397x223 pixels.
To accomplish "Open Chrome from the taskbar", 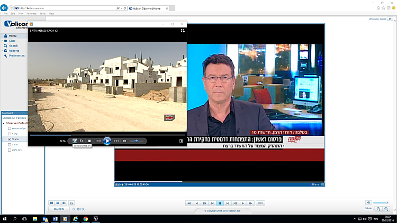I will 86,219.
